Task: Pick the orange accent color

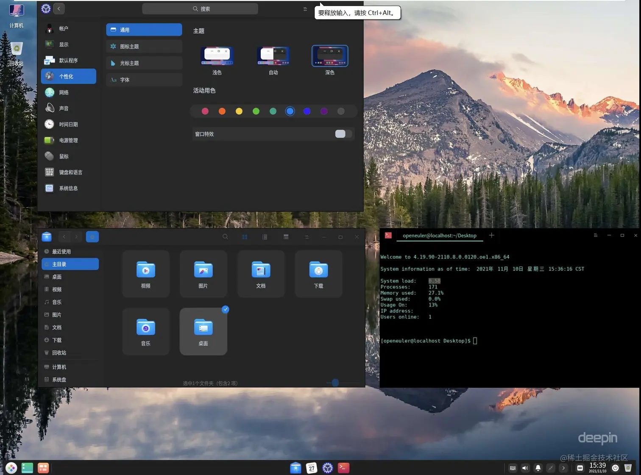Action: [222, 111]
